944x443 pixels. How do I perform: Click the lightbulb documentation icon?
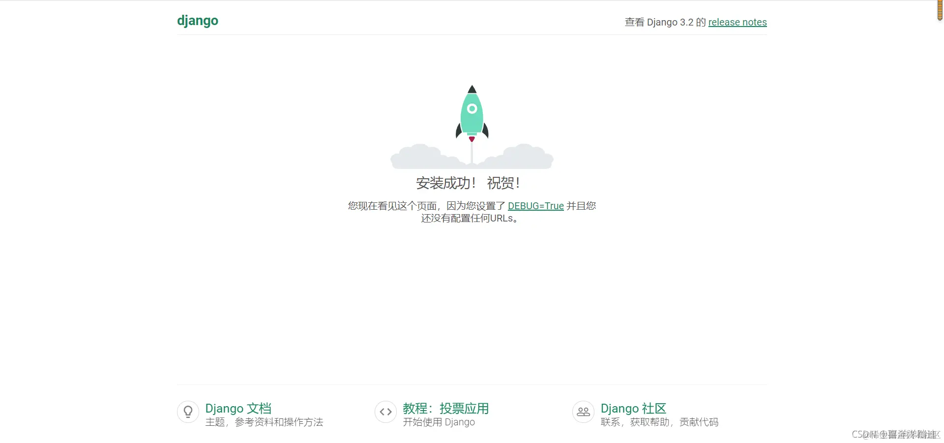(x=188, y=412)
